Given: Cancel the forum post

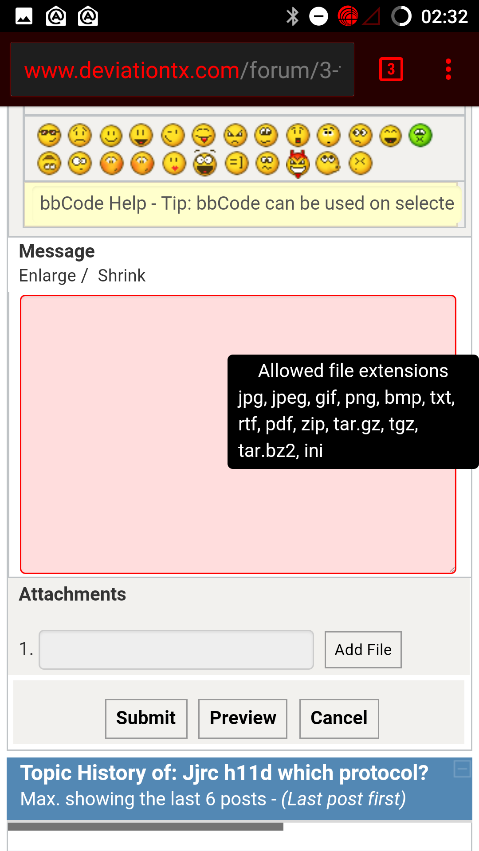Looking at the screenshot, I should tap(339, 718).
